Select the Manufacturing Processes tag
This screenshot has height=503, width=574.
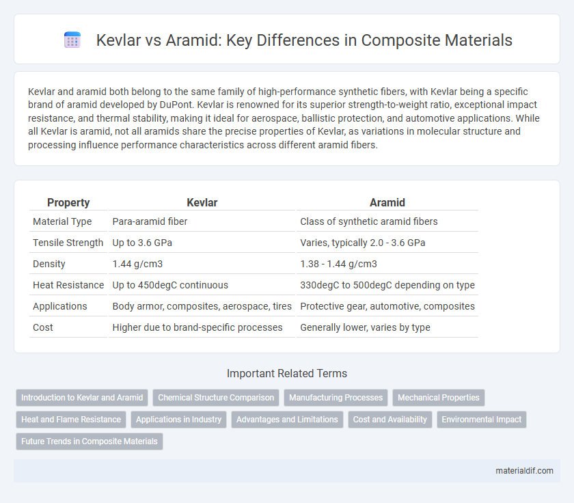pyautogui.click(x=336, y=398)
